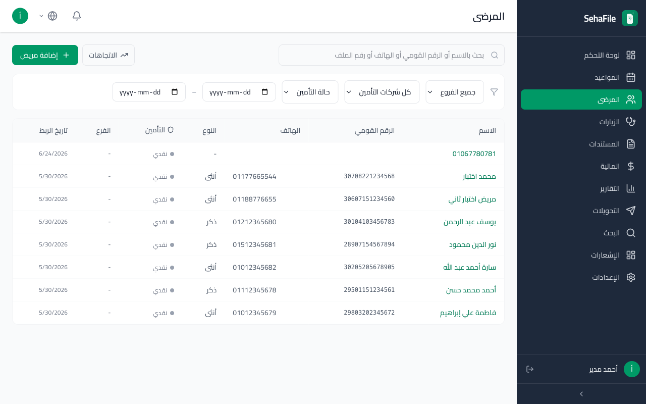The height and width of the screenshot is (404, 646).
Task: Click the logout icon beside أحمد مدير
Action: tap(530, 369)
